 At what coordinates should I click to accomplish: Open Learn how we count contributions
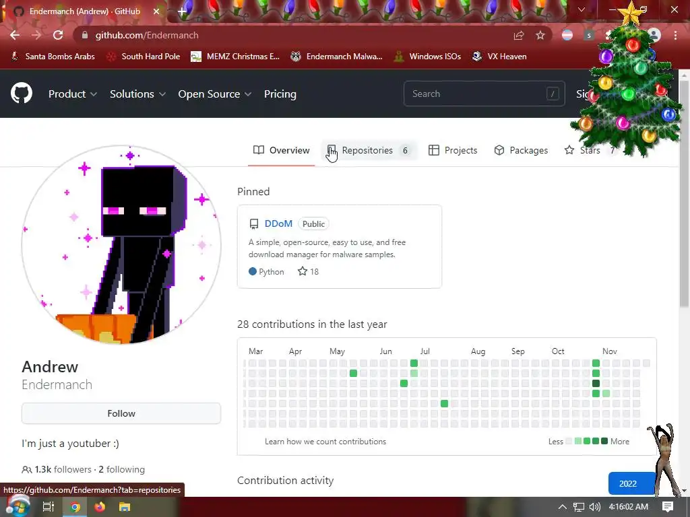coord(325,442)
